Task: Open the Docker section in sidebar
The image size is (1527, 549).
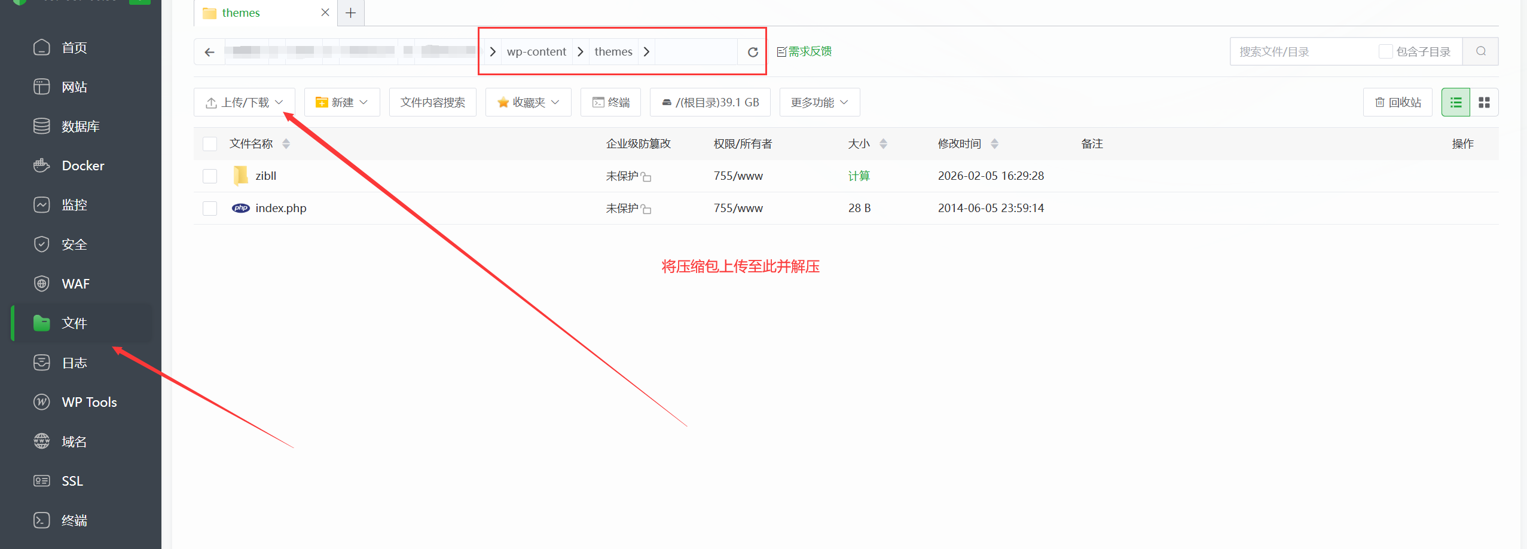Action: tap(83, 165)
